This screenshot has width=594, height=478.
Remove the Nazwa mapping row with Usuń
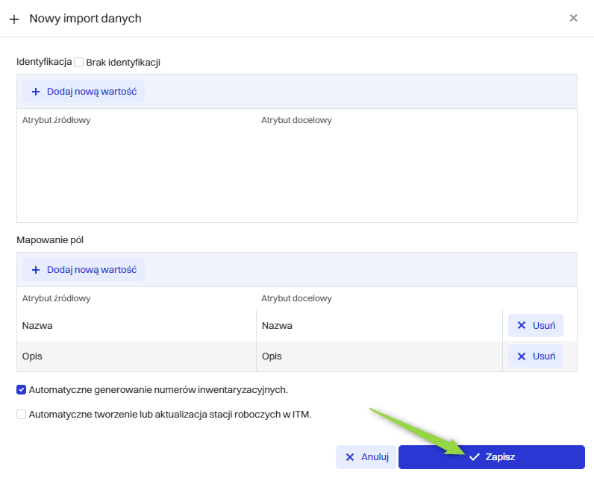point(535,326)
